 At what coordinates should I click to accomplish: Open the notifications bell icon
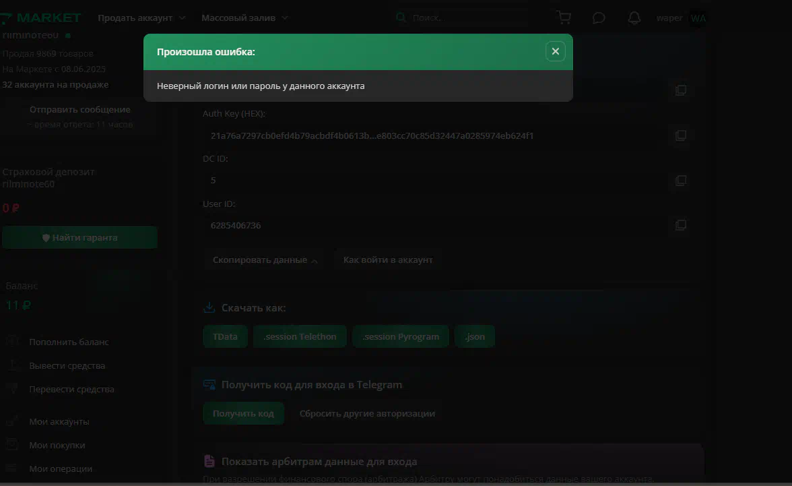[634, 18]
